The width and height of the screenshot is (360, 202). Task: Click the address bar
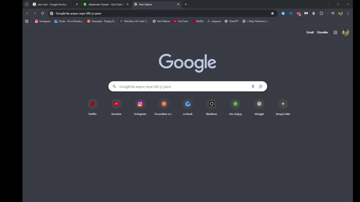click(x=163, y=13)
